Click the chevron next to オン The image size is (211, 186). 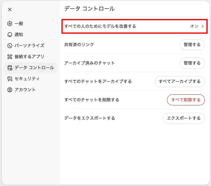coord(202,26)
